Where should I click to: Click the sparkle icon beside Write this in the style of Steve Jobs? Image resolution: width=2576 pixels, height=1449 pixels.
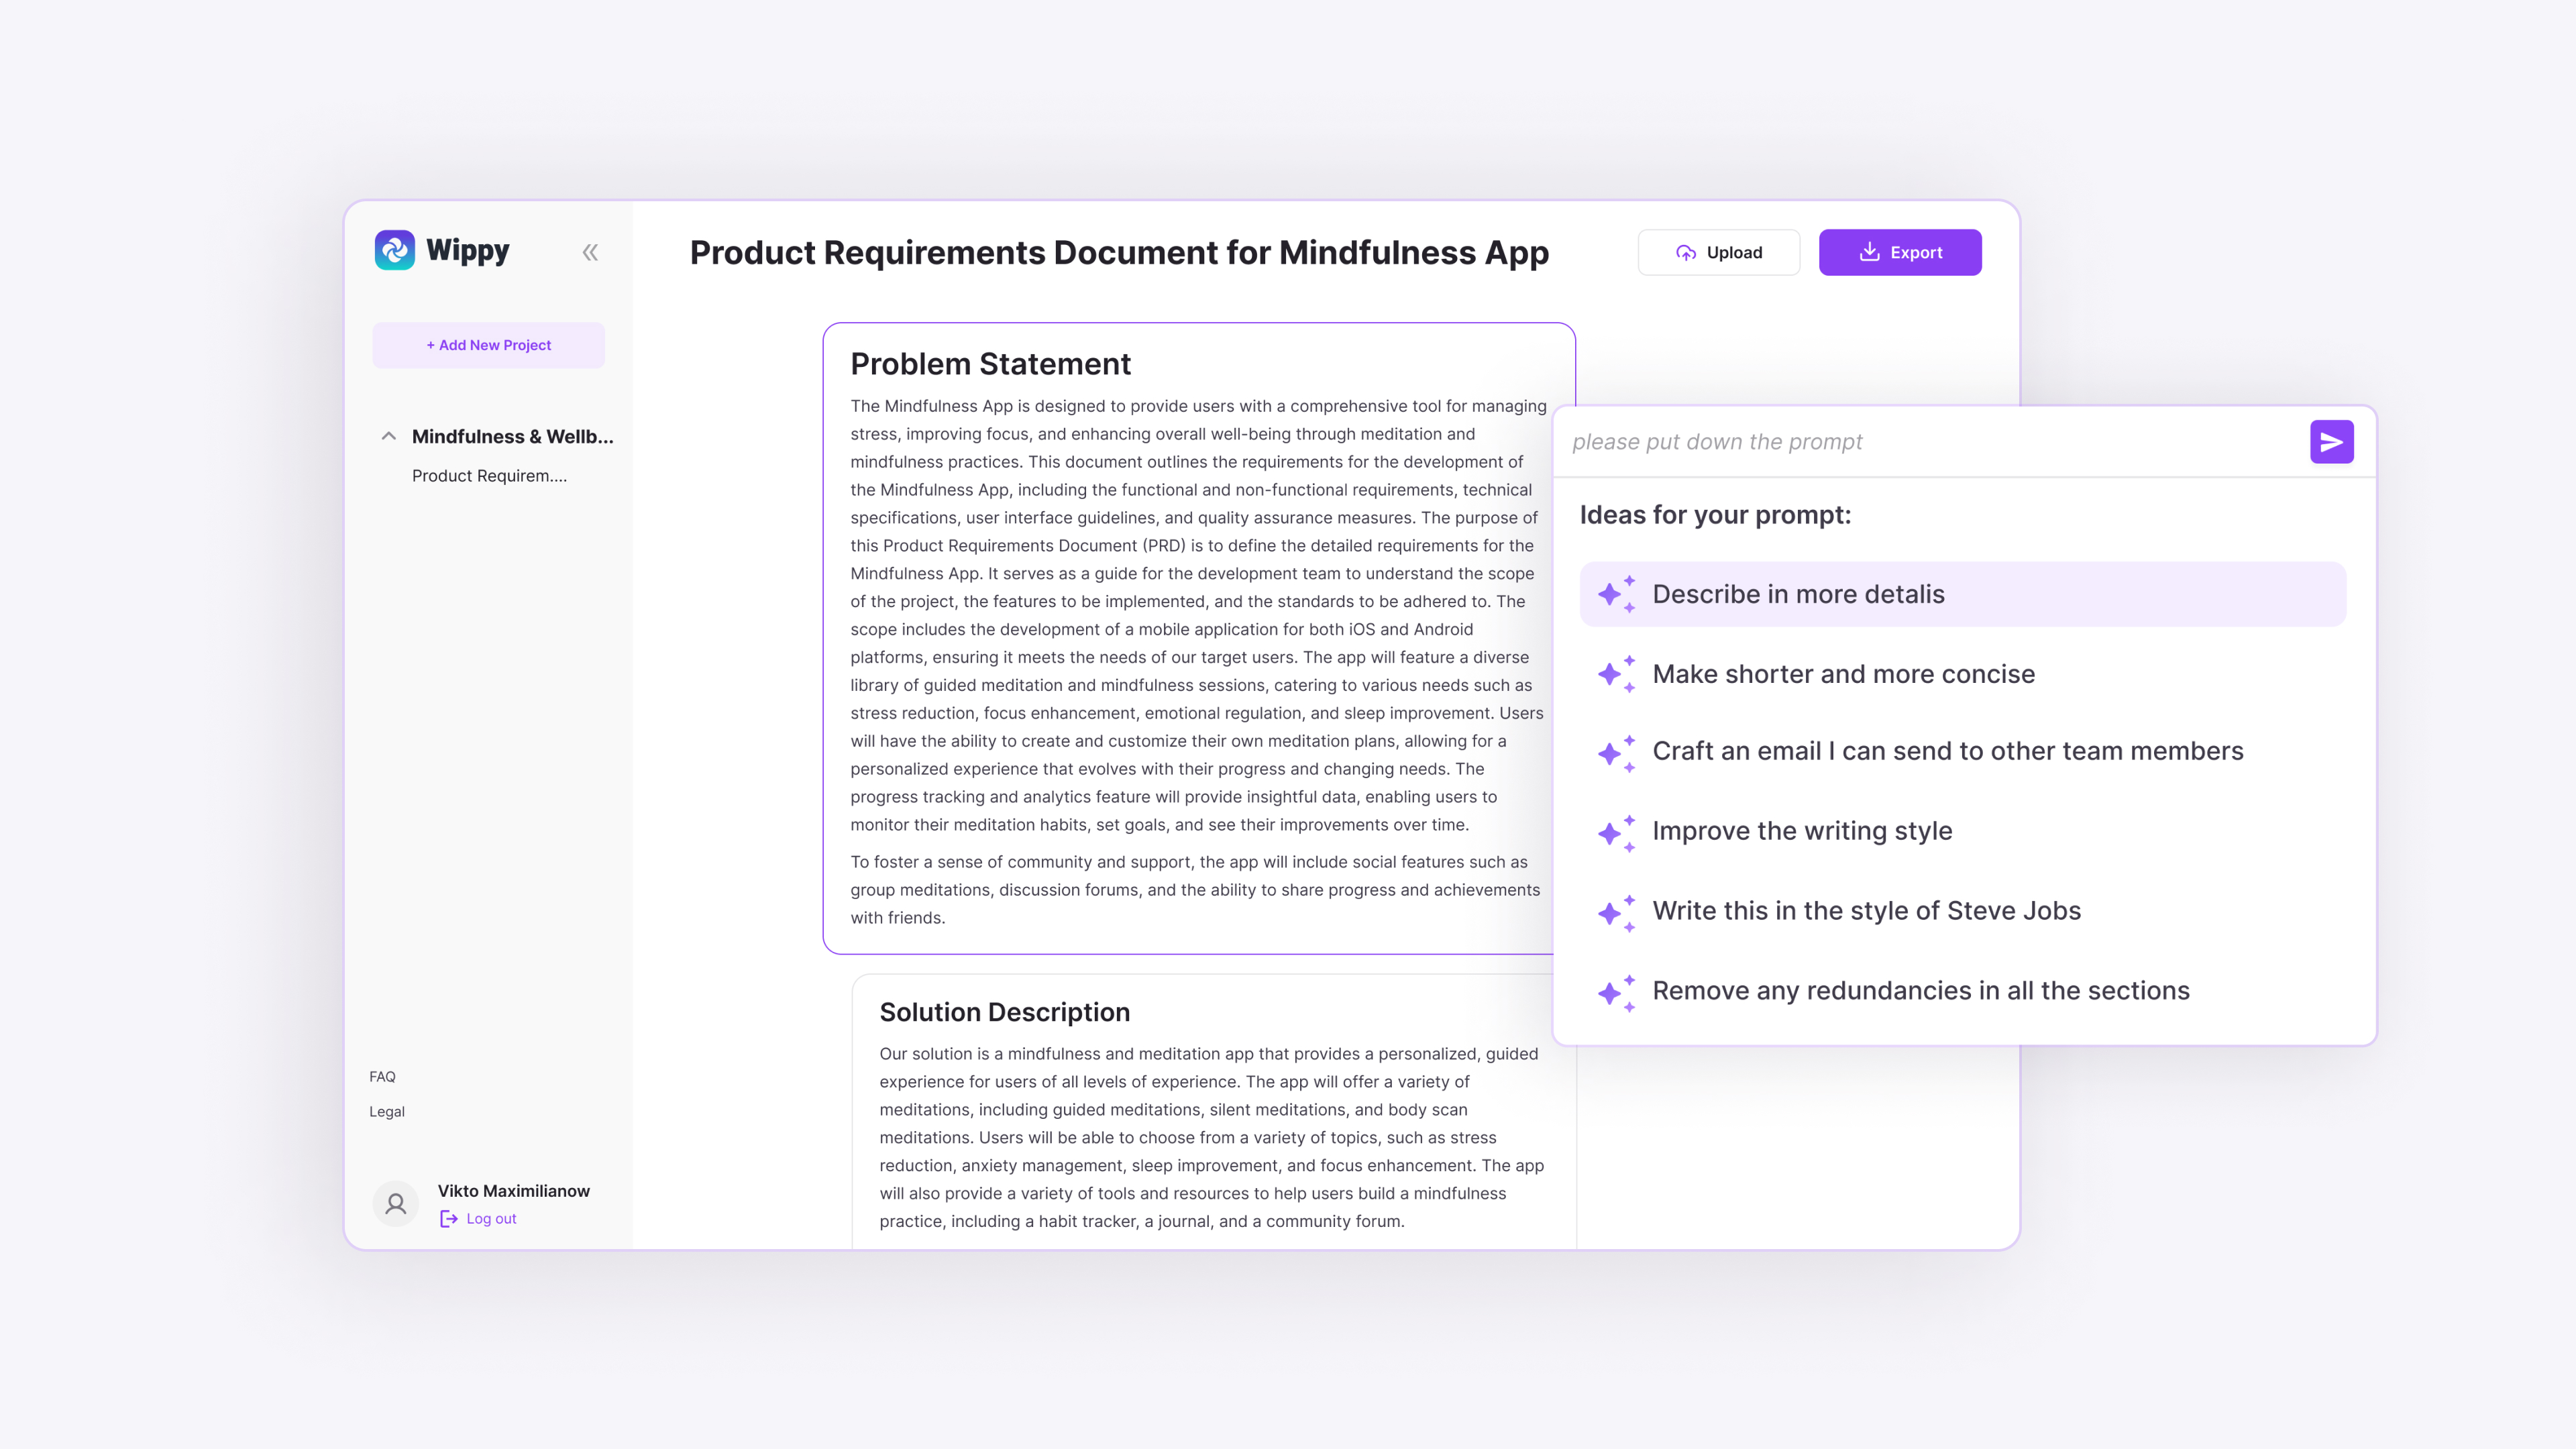(1615, 912)
